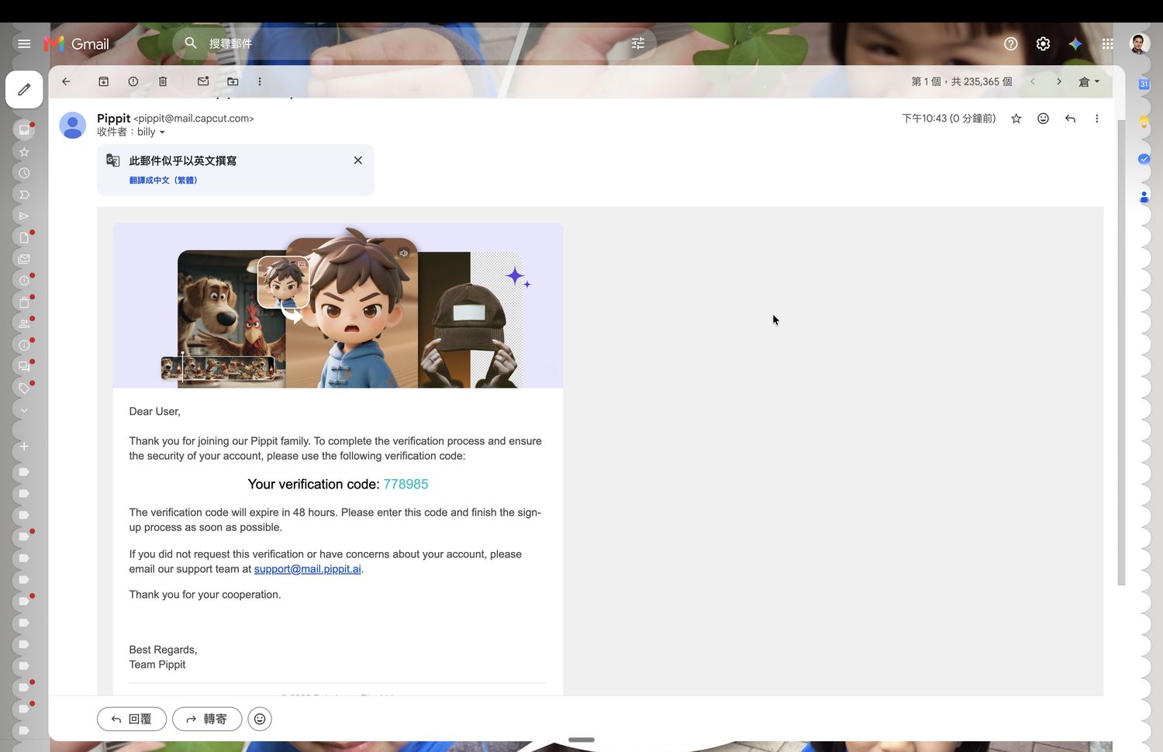The width and height of the screenshot is (1163, 752).
Task: Create a new label with plus
Action: [x=24, y=447]
